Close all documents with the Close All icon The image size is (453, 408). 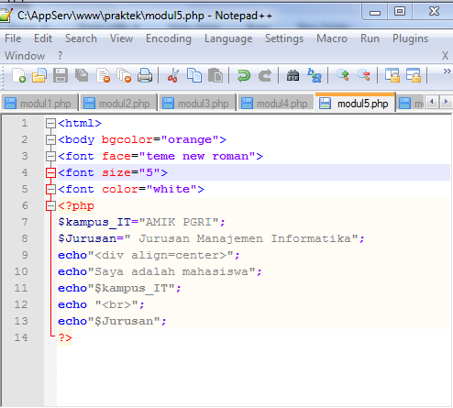pyautogui.click(x=124, y=75)
